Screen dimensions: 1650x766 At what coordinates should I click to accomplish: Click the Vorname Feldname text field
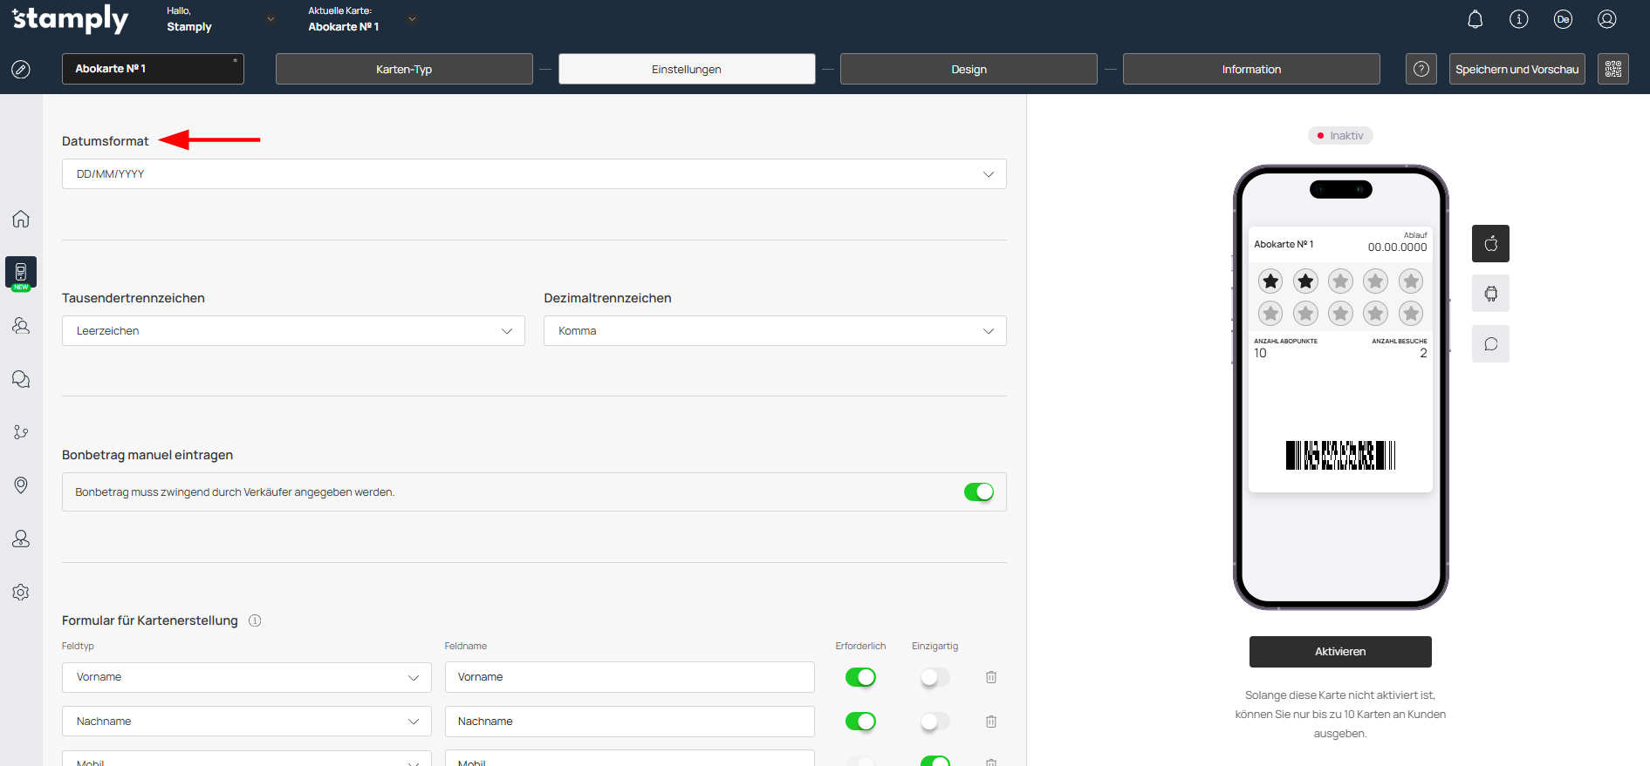(x=628, y=677)
